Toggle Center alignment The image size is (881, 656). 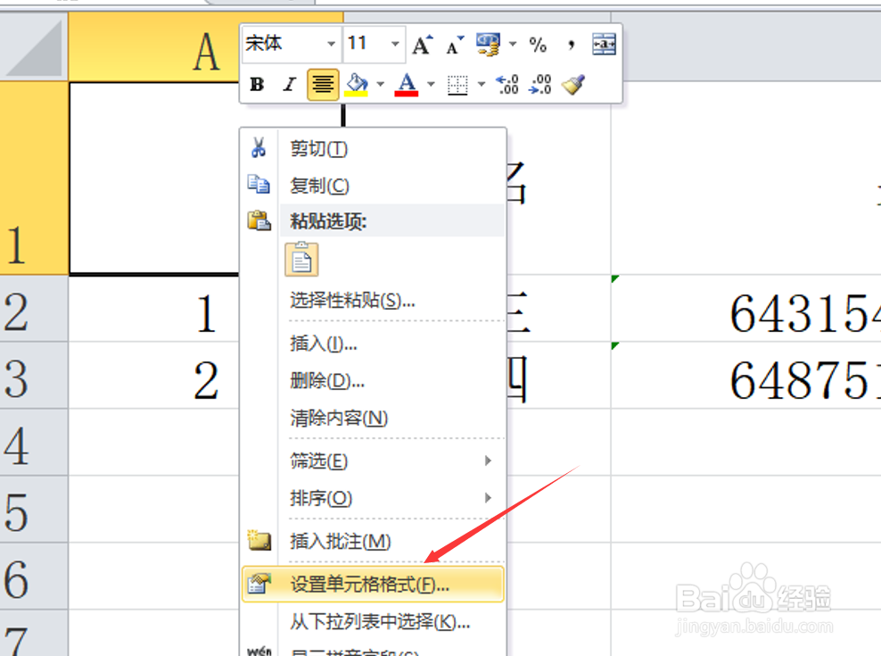[322, 84]
